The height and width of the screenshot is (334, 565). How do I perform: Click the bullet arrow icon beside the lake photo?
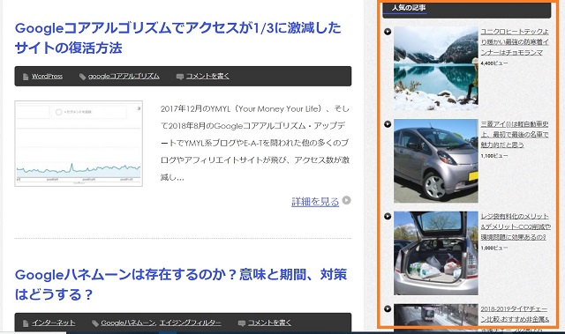(x=388, y=32)
